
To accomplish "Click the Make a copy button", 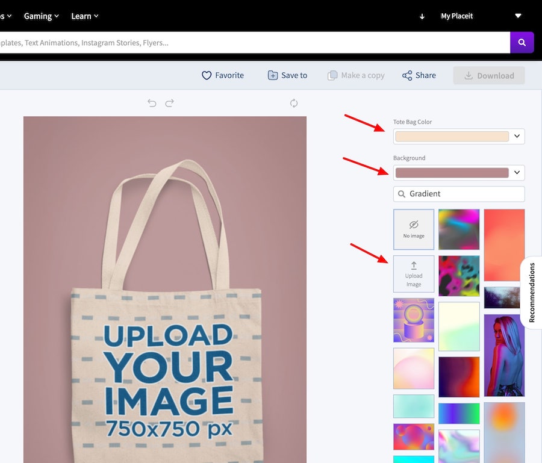I will 356,75.
